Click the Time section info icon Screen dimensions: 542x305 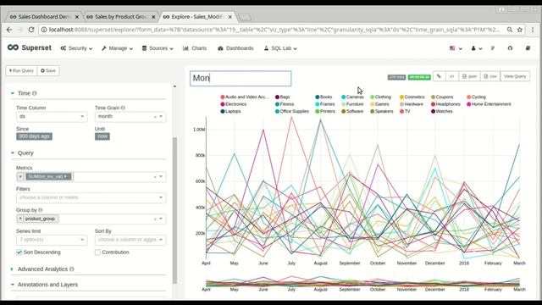click(x=34, y=93)
